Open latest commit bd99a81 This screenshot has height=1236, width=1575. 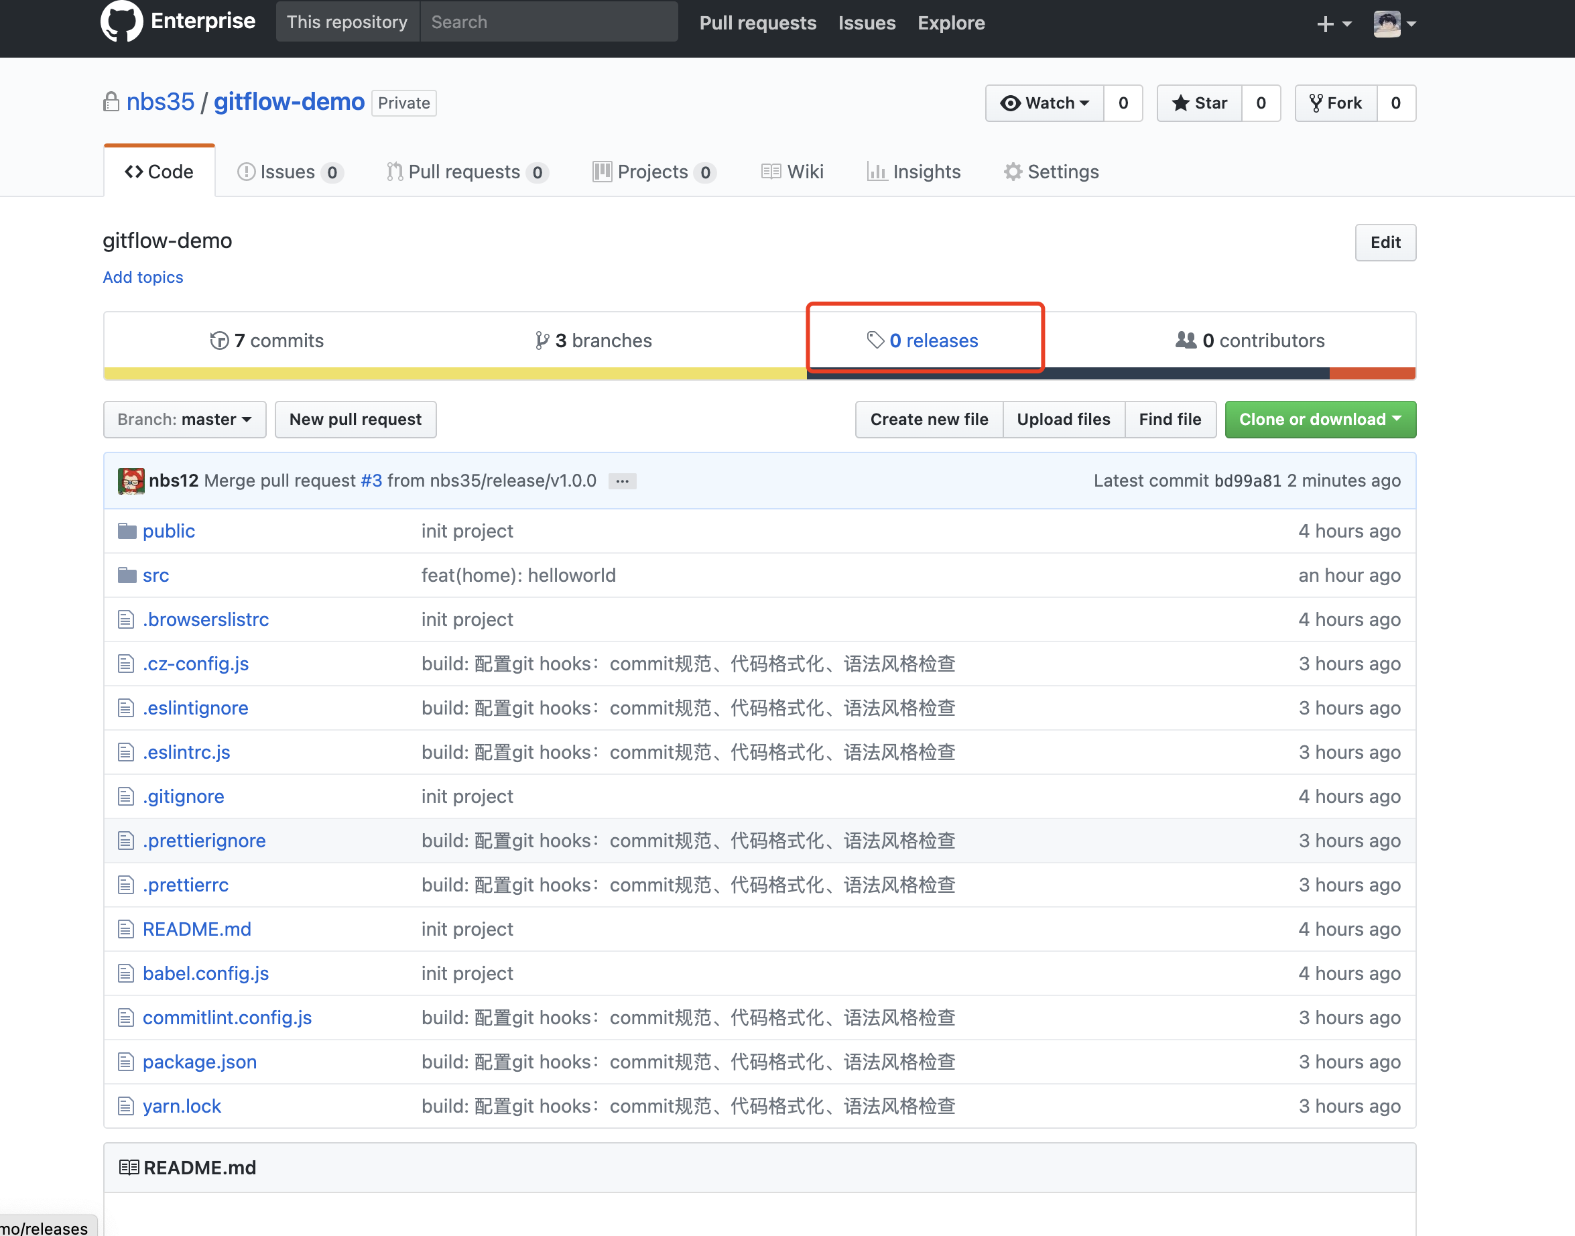pos(1247,481)
